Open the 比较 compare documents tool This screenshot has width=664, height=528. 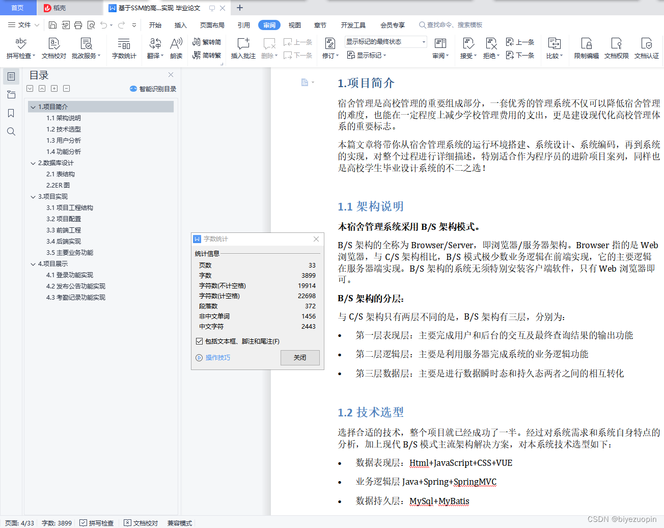click(x=555, y=48)
